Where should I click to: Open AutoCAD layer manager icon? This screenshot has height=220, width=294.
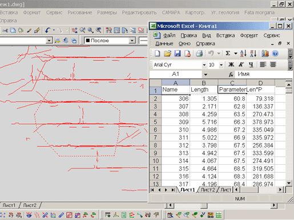(57, 40)
